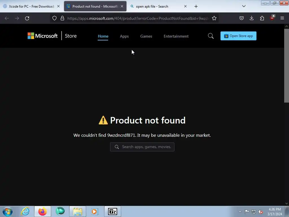The image size is (289, 217).
Task: Open Firefox downloads panel
Action: tap(251, 18)
